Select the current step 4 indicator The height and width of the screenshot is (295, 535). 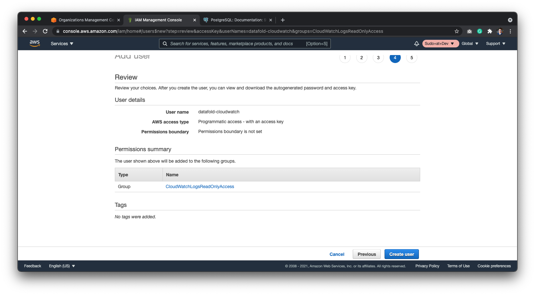click(395, 58)
